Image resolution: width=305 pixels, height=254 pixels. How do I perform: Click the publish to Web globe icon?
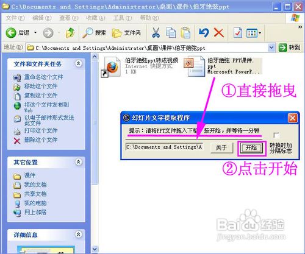[17, 105]
